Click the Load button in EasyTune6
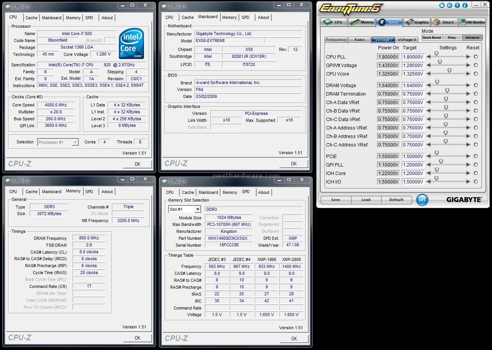Image resolution: width=492 pixels, height=350 pixels. tap(366, 200)
